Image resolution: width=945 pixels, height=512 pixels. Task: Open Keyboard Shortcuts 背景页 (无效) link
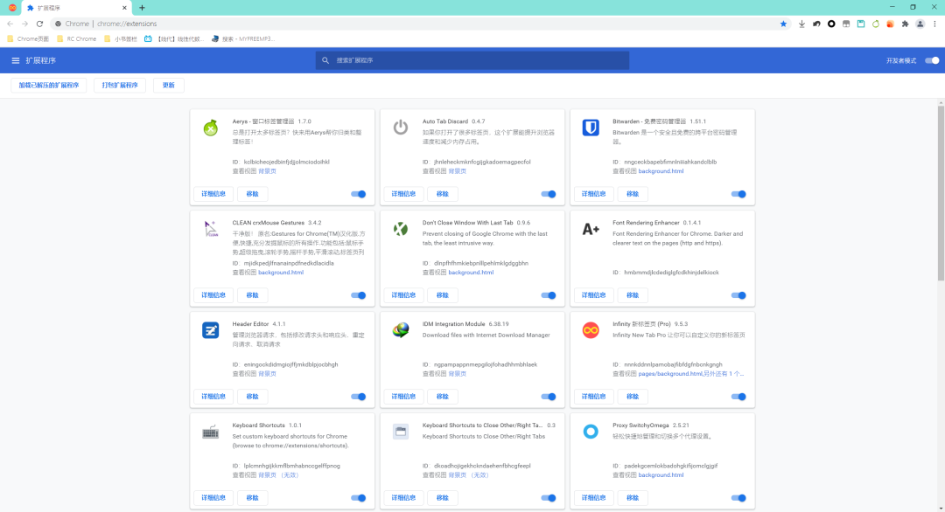pos(278,475)
